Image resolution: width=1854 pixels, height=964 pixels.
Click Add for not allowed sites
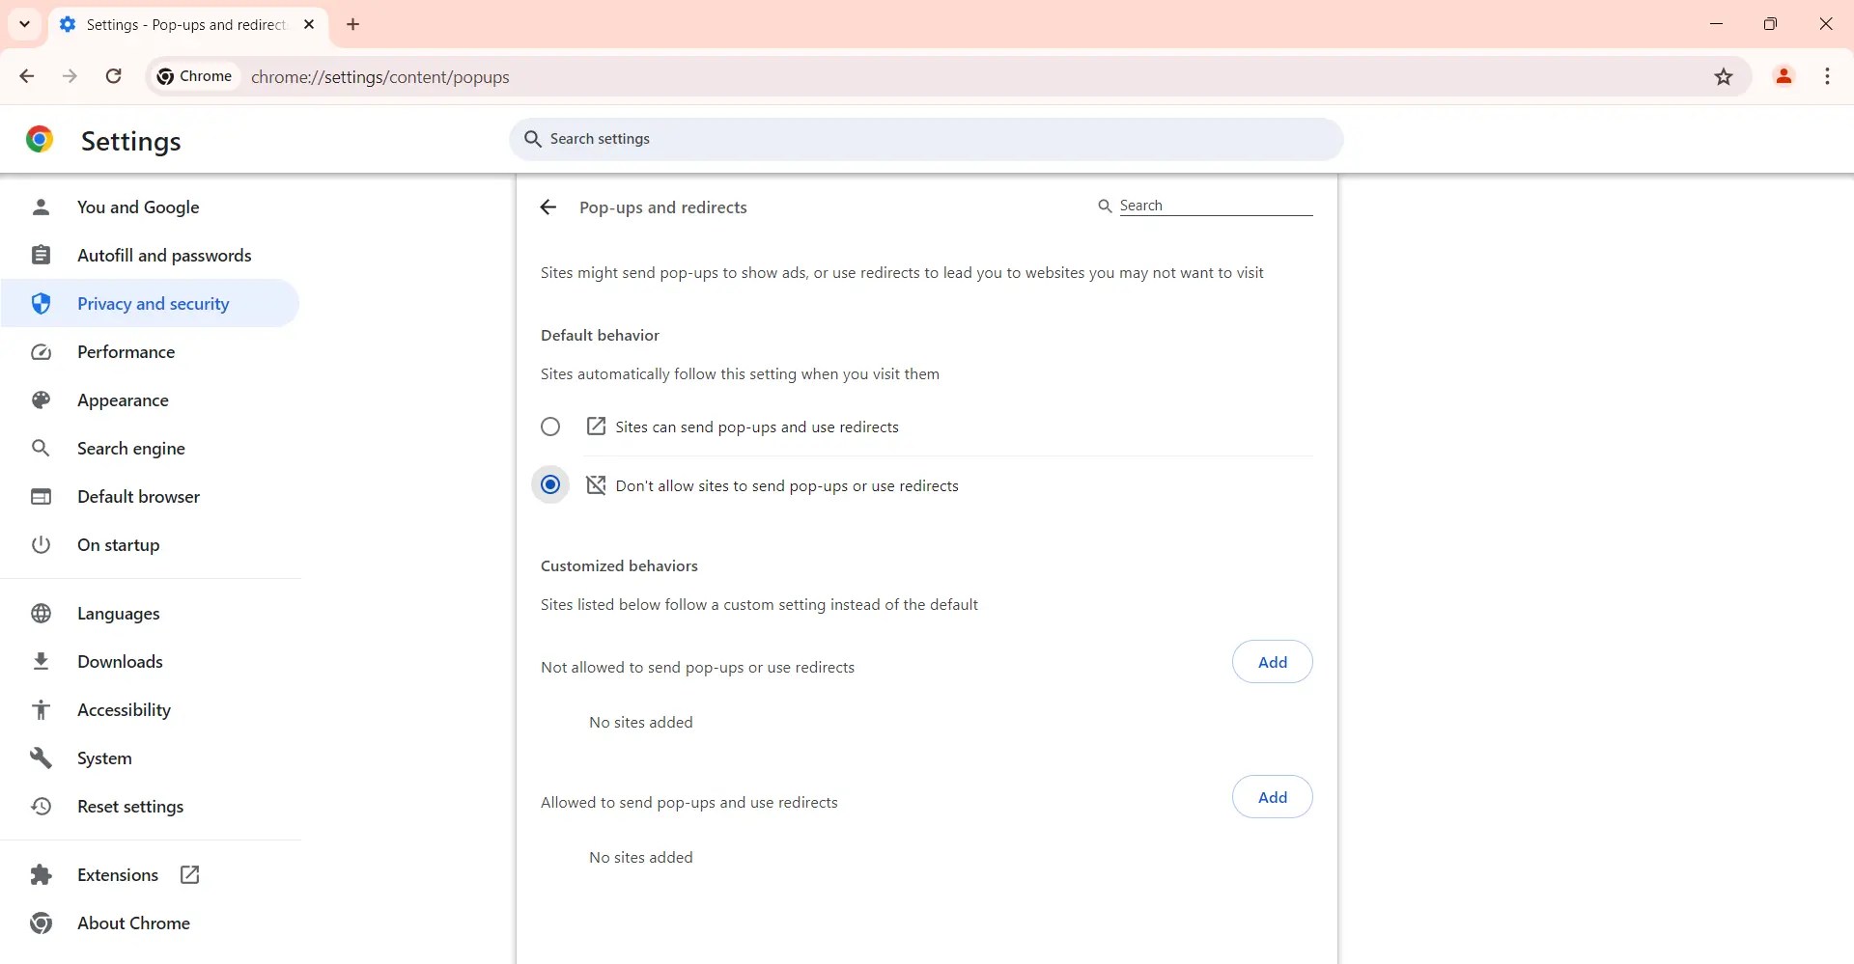click(1272, 661)
